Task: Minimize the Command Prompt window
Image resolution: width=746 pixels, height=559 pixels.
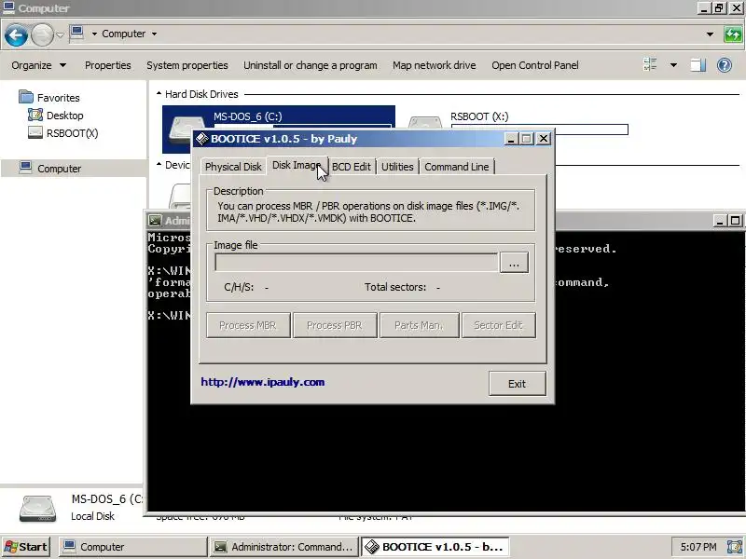Action: coord(720,221)
